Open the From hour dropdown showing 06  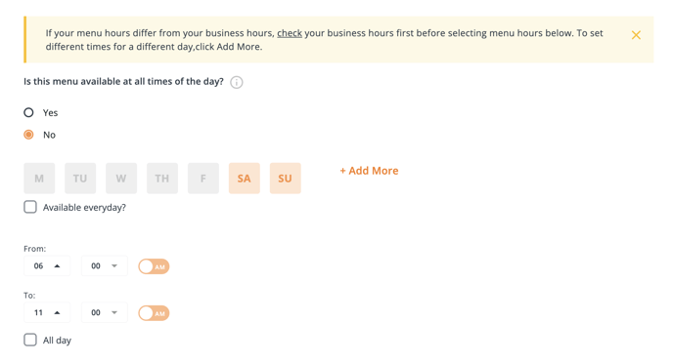point(47,265)
